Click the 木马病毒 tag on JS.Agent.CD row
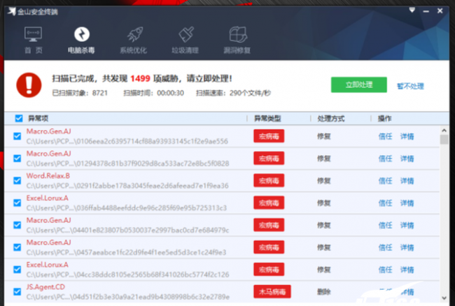Image resolution: width=455 pixels, height=306 pixels. (272, 292)
